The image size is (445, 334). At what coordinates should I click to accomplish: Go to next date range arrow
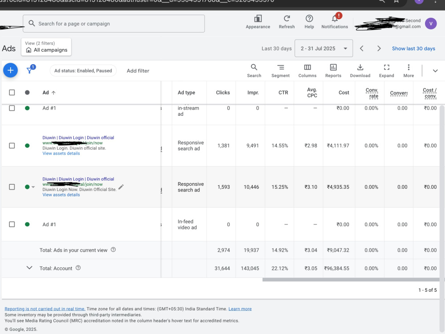point(379,49)
